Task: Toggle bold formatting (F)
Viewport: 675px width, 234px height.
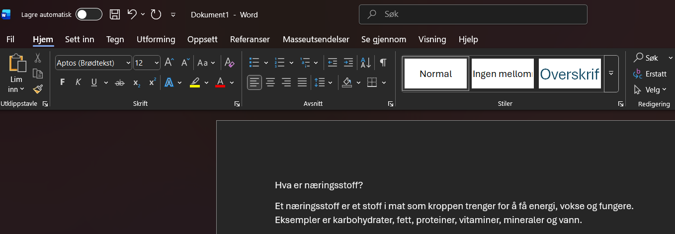Action: tap(62, 82)
